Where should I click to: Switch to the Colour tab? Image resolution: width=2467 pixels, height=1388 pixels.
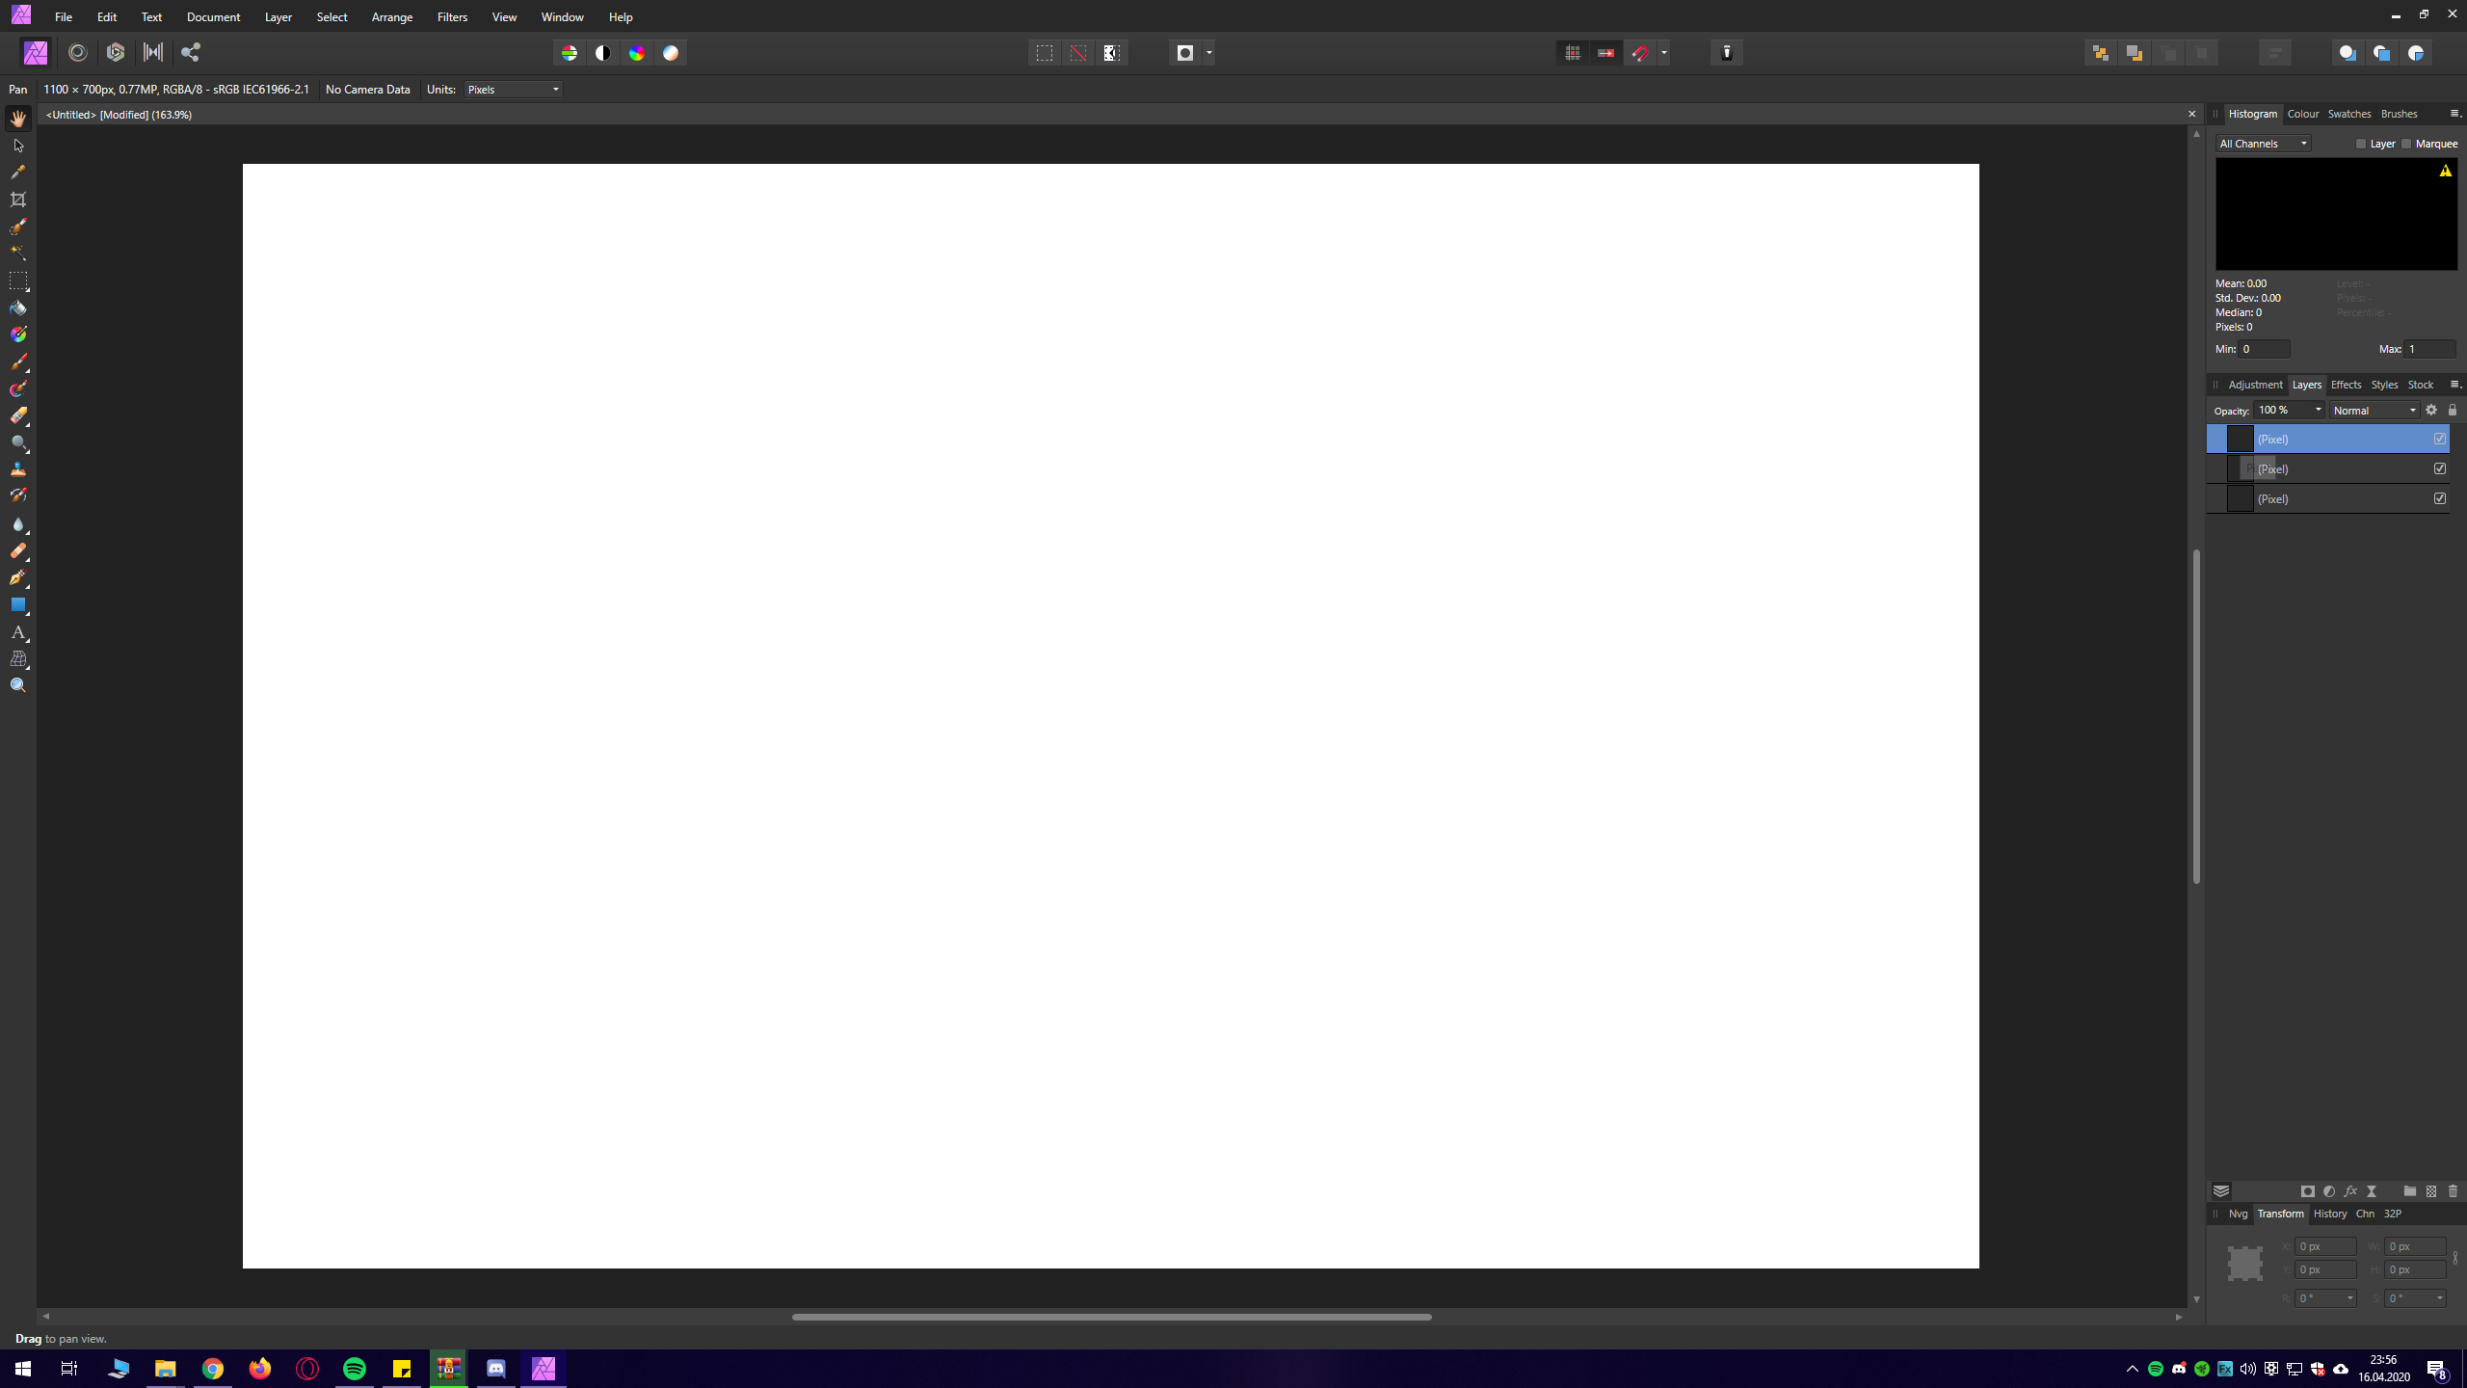pos(2303,114)
